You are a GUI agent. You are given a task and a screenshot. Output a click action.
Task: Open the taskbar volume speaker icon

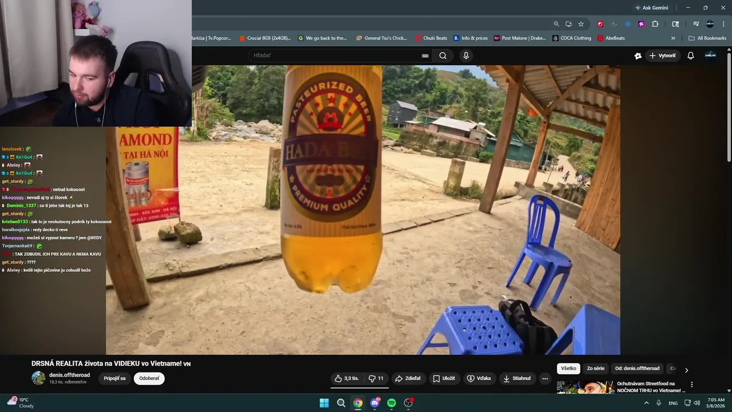(697, 403)
